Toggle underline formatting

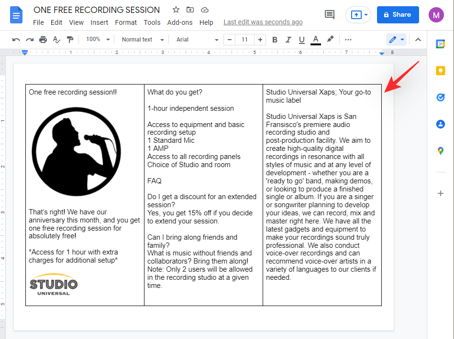[x=301, y=40]
